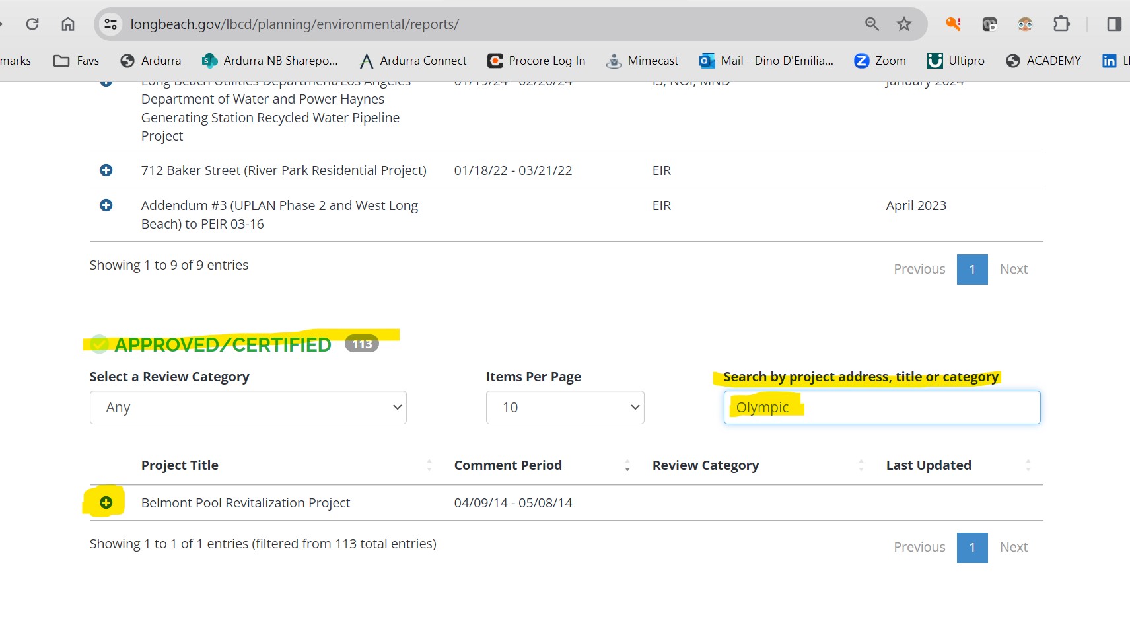The height and width of the screenshot is (635, 1130).
Task: Reload the page with the refresh icon
Action: coord(32,24)
